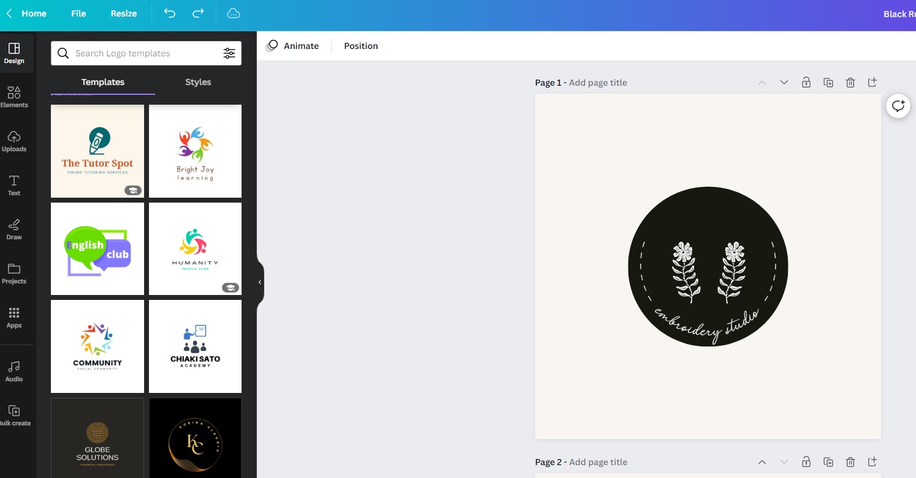Select the Bright Joy learning template

(195, 151)
